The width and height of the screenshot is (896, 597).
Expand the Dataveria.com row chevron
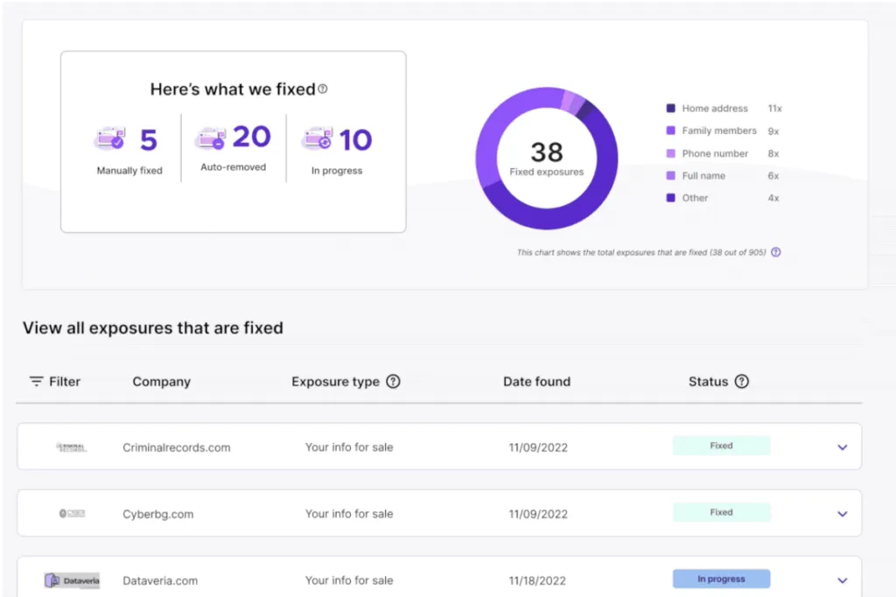click(x=842, y=580)
